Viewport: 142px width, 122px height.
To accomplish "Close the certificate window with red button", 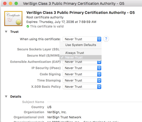I will pyautogui.click(x=5, y=3).
